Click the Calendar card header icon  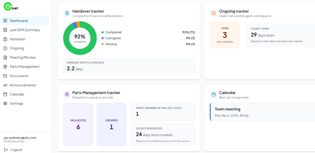pos(213,94)
